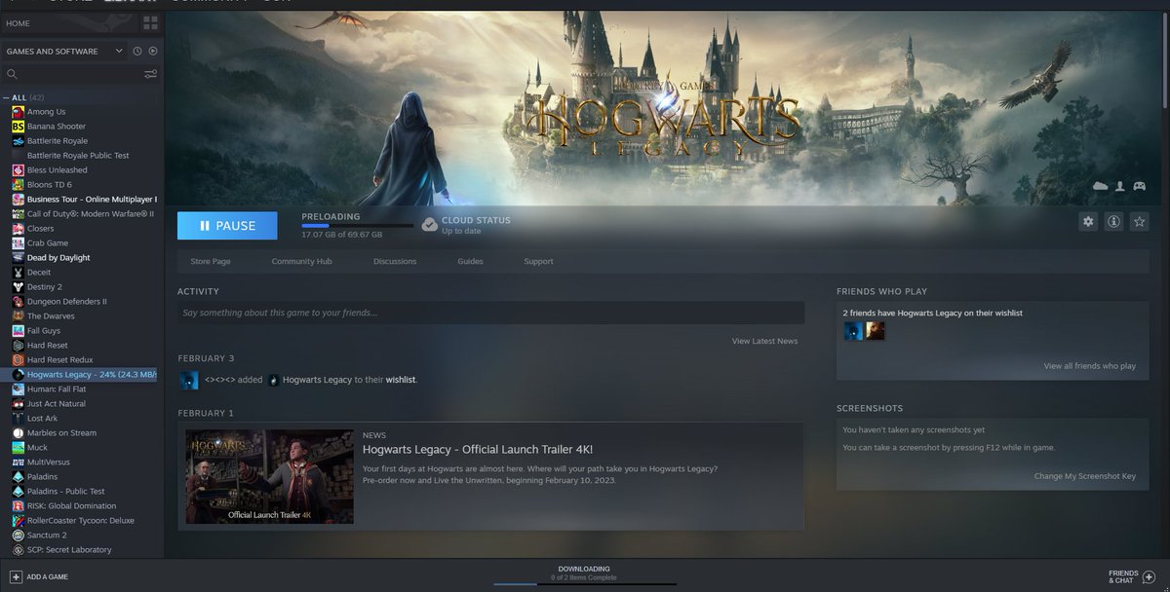Select RollerCoaster Tycoon: Deluxe row

[82, 521]
